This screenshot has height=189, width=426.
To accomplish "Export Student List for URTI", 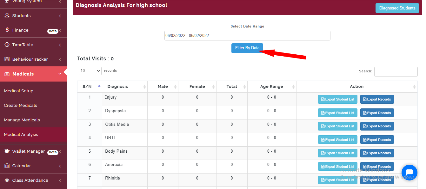I will point(338,140).
